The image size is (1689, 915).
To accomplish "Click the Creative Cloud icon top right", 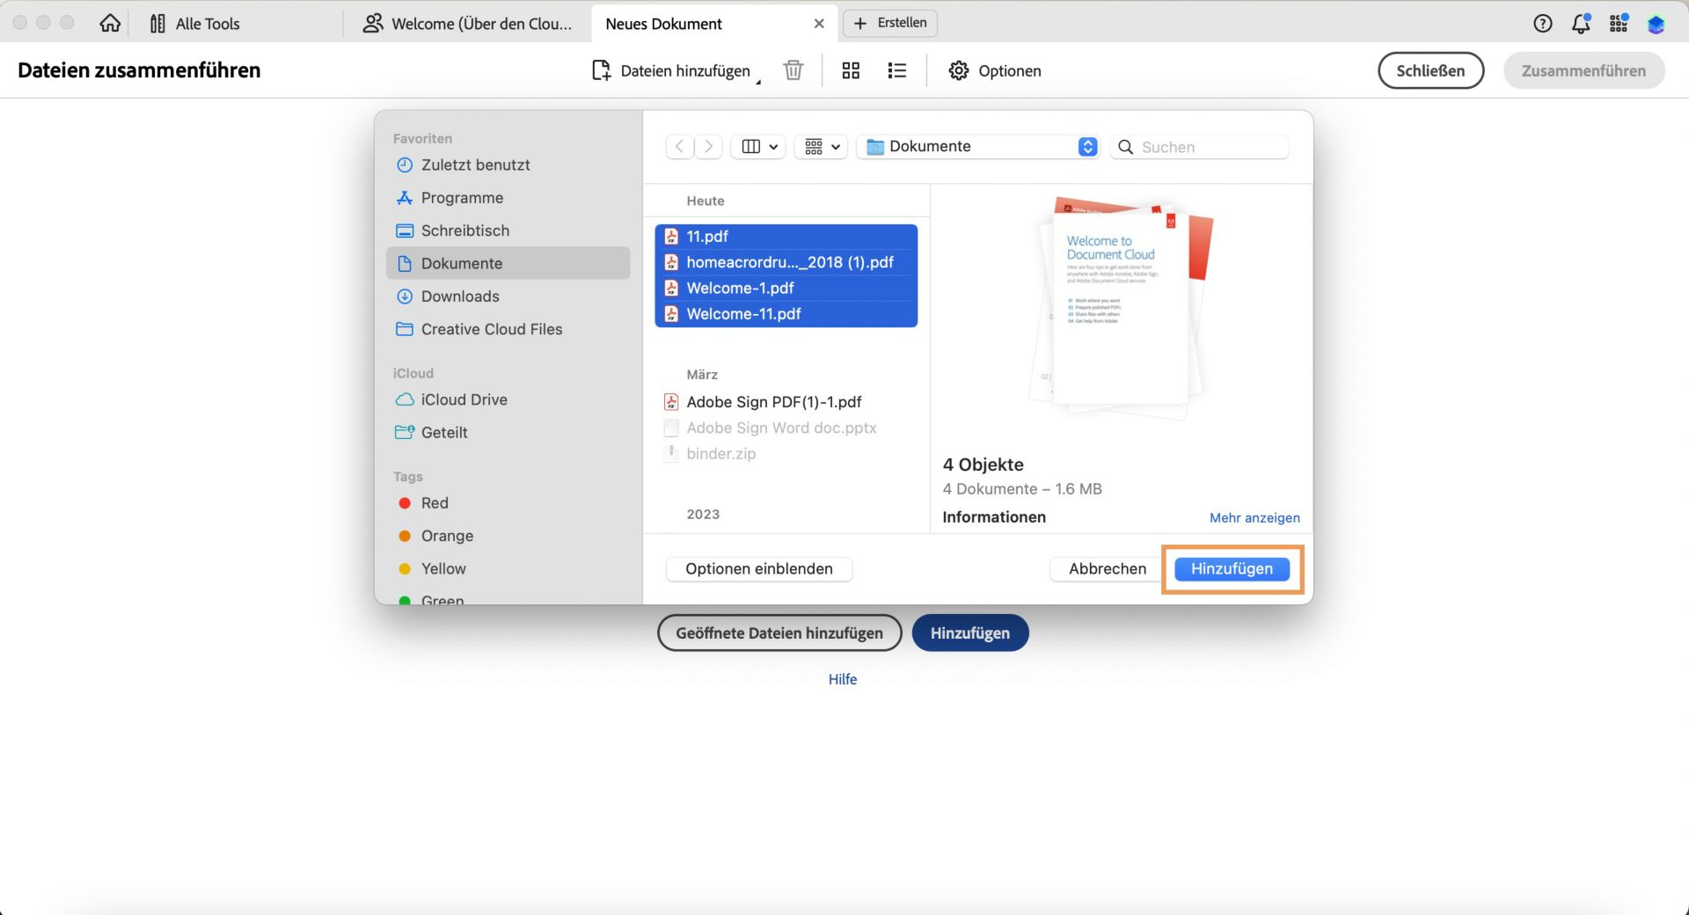I will [1656, 24].
